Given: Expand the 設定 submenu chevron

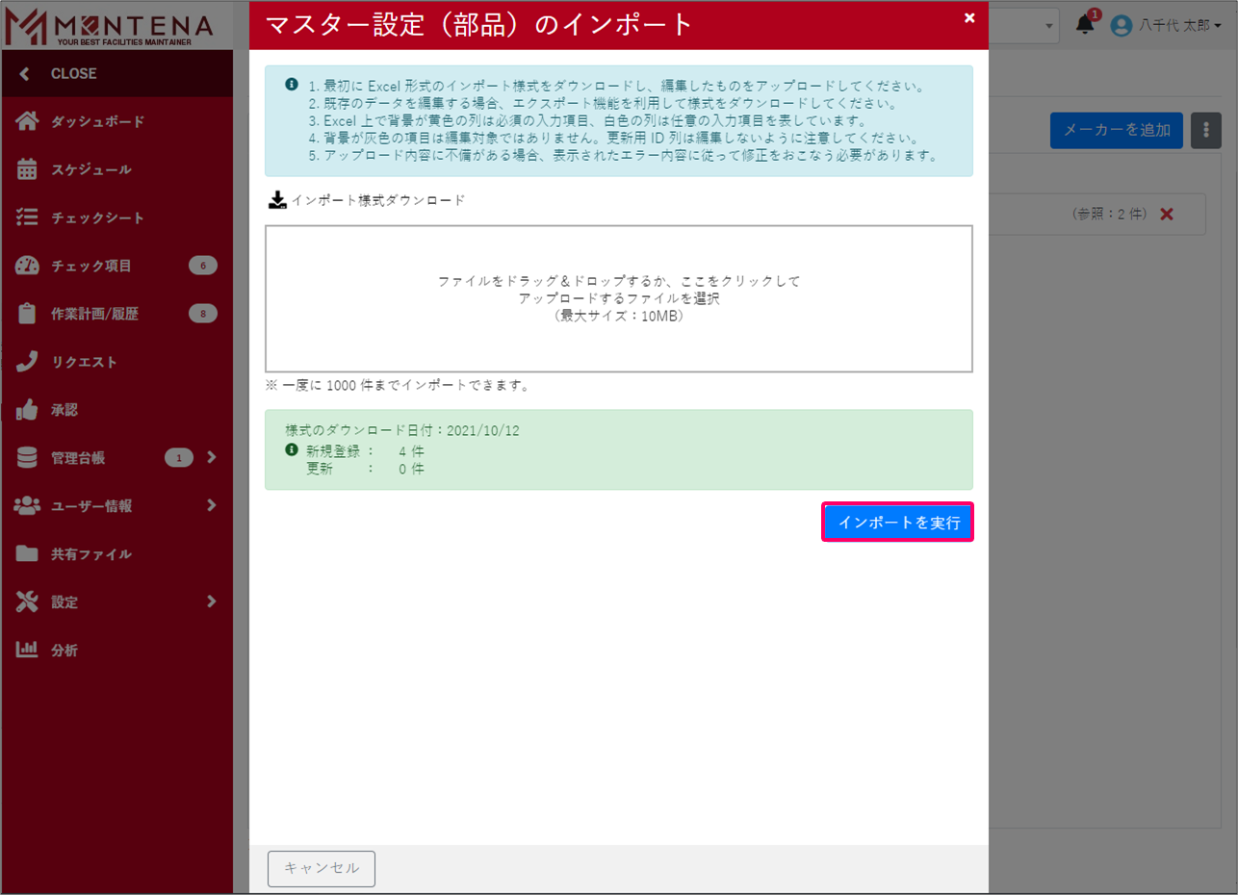Looking at the screenshot, I should [212, 602].
